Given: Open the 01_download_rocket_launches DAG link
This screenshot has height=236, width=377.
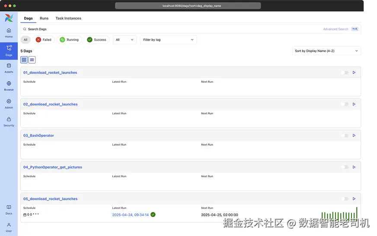Looking at the screenshot, I should pos(50,73).
